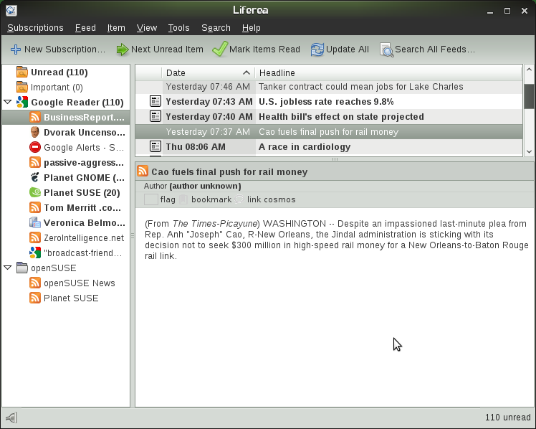Sort items by the Date column header

(208, 72)
